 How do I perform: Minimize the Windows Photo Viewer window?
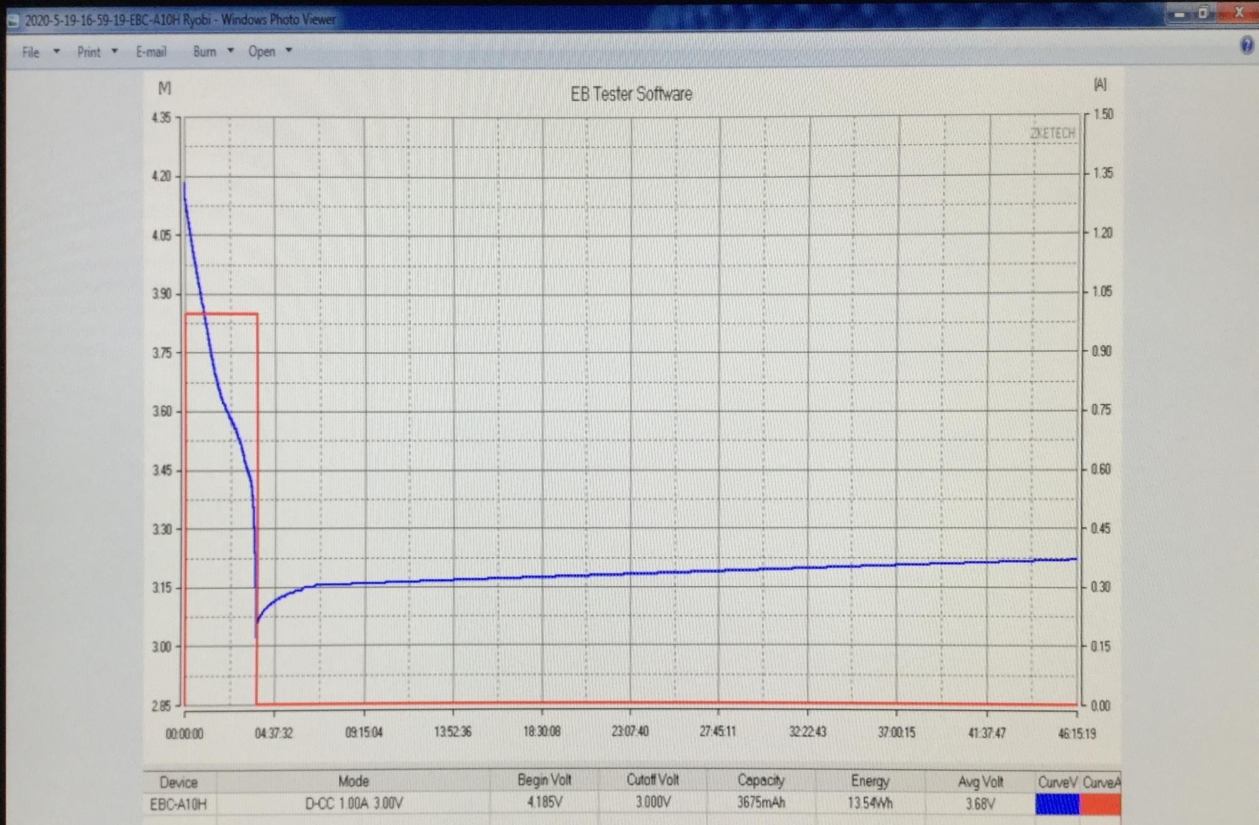(x=1179, y=13)
